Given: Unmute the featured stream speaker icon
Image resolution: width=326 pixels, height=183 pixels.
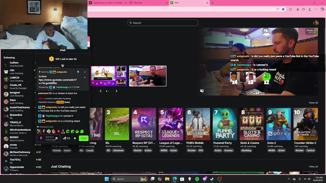Looking at the screenshot, I should click(202, 91).
